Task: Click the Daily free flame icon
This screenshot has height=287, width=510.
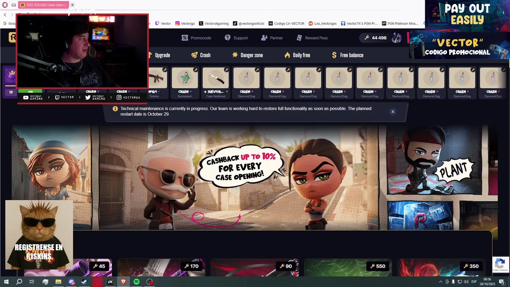Action: (287, 55)
